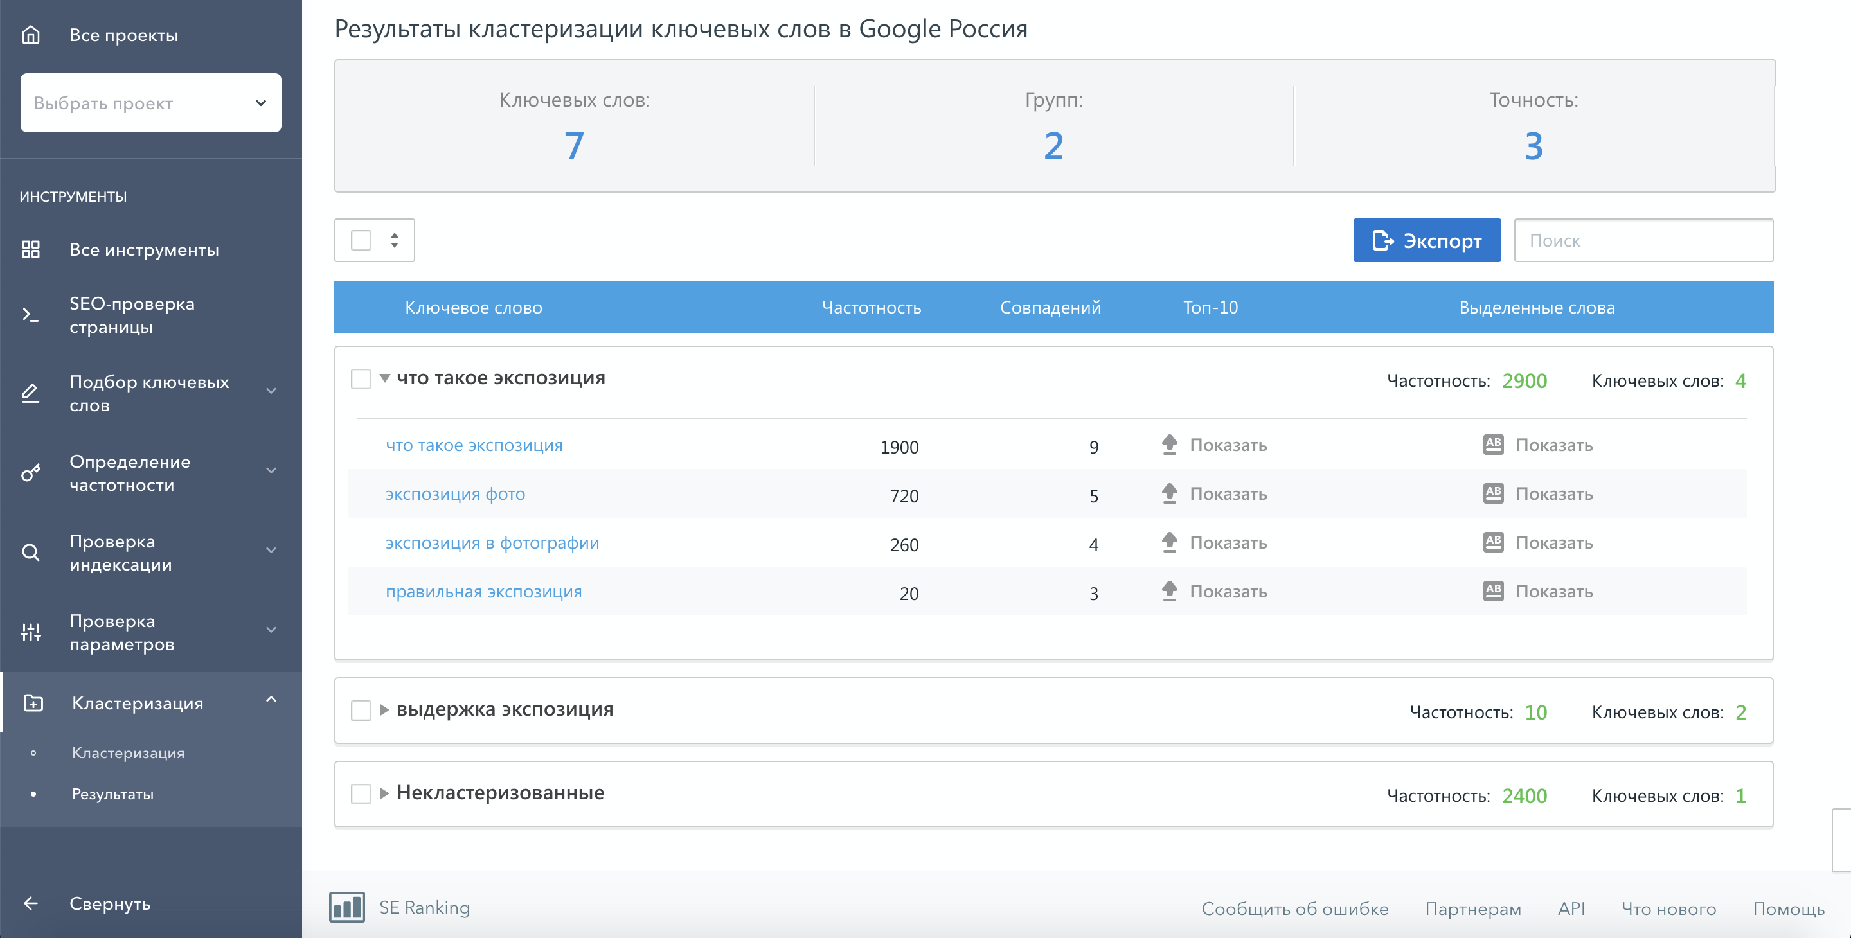Open the экспозиция фото keyword link
Screen dimensions: 1851x938
(456, 493)
